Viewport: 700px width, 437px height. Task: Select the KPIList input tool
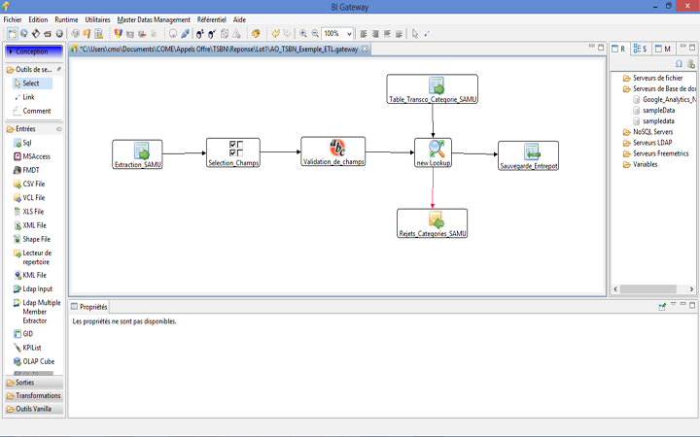click(x=27, y=348)
